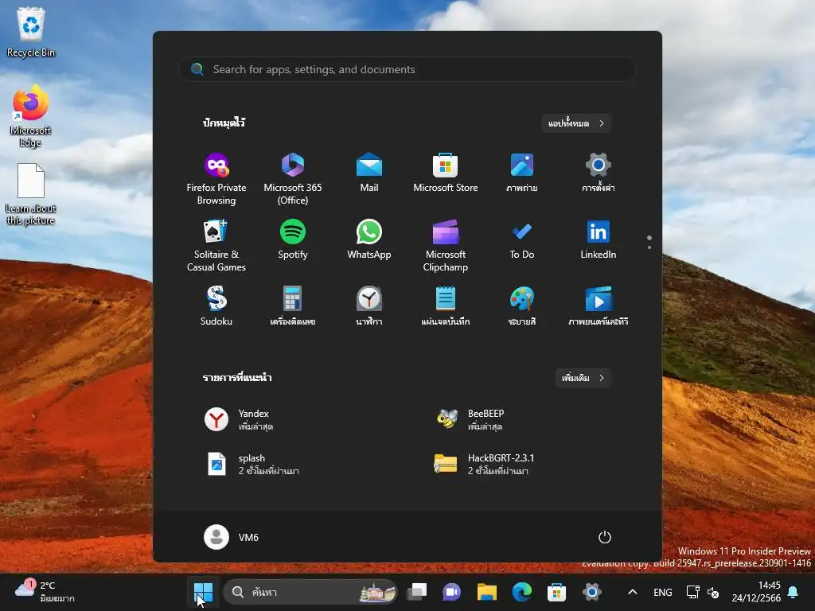The image size is (815, 611).
Task: Open Notepad (แผ่นจดบันทึก)
Action: click(446, 306)
